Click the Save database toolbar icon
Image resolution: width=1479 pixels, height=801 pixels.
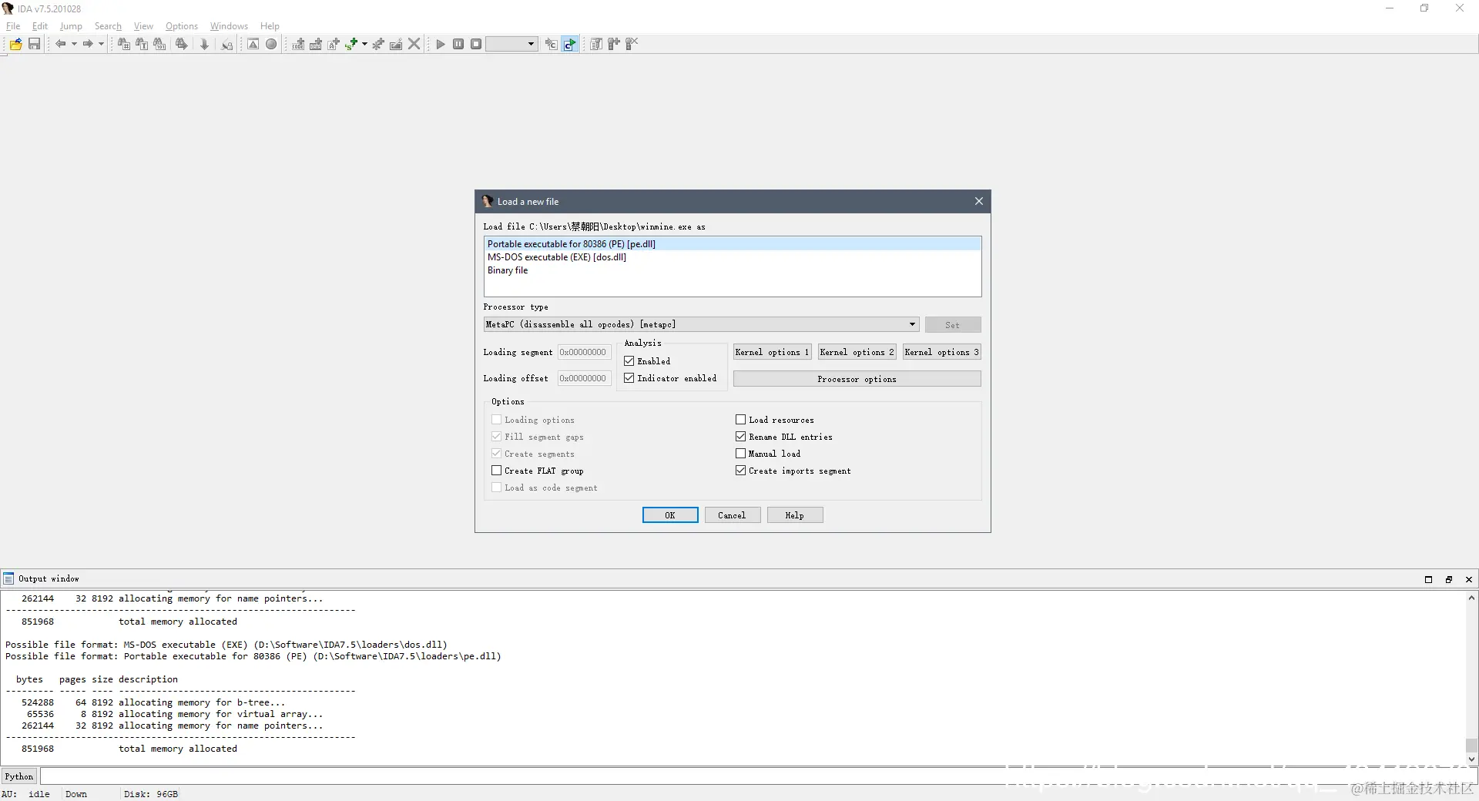(x=34, y=44)
